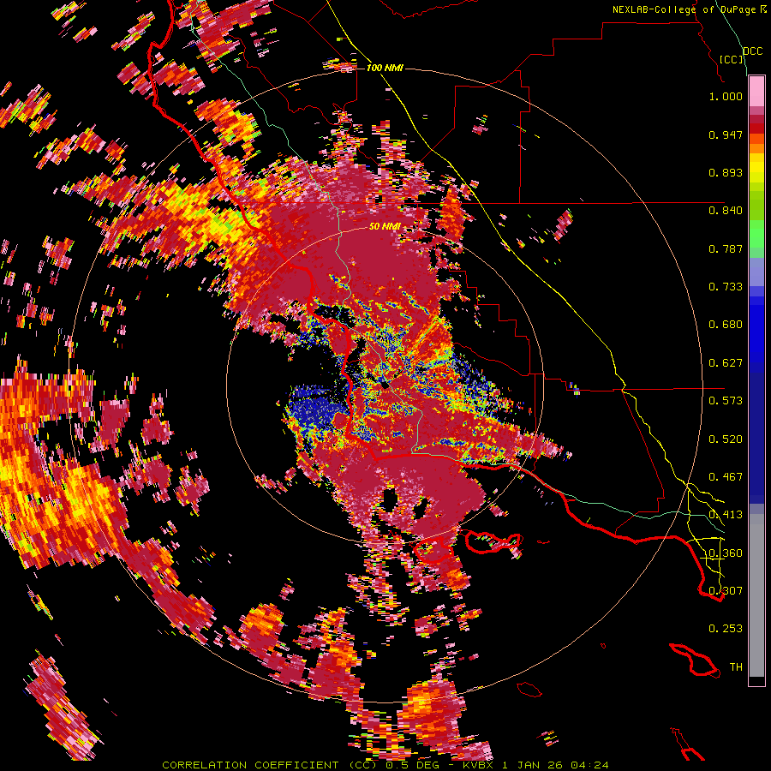Click the 1.000 value on the color scale
The image size is (771, 771).
726,96
